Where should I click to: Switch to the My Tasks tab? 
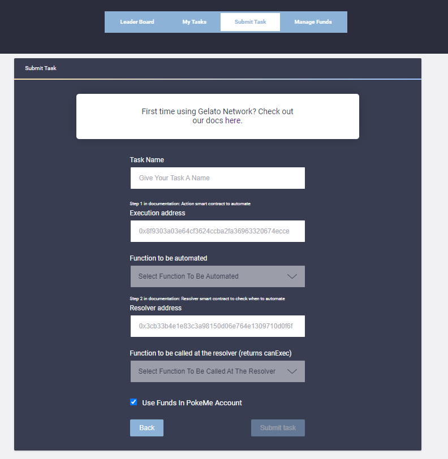pyautogui.click(x=194, y=22)
